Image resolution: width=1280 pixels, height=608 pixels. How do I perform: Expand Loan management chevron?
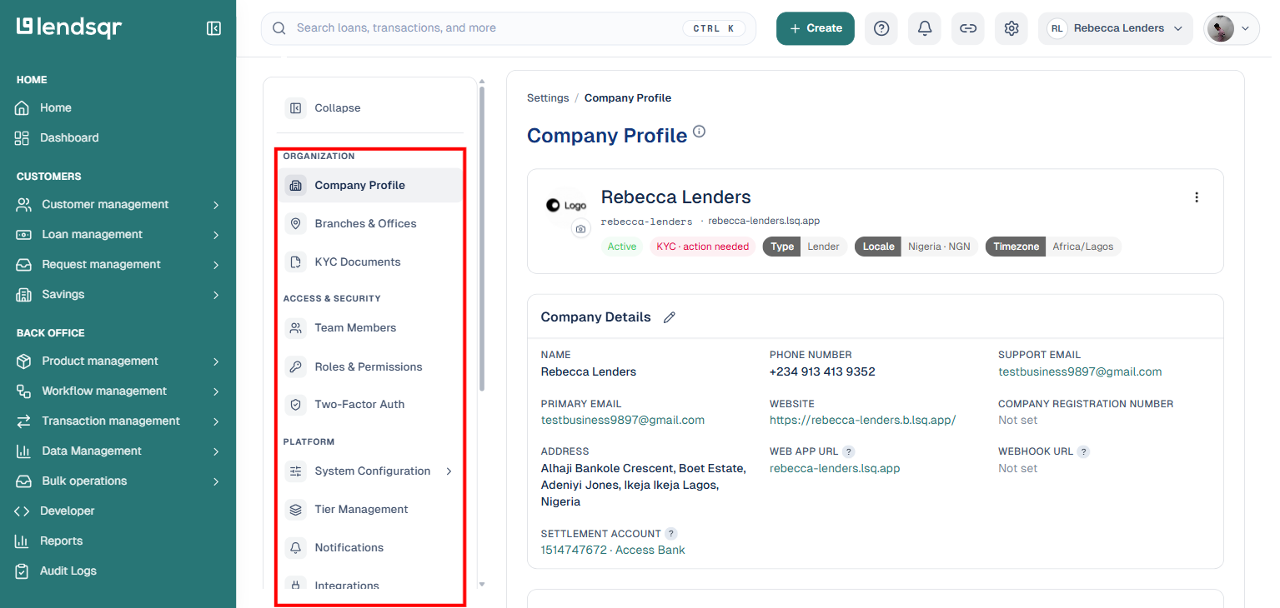216,235
